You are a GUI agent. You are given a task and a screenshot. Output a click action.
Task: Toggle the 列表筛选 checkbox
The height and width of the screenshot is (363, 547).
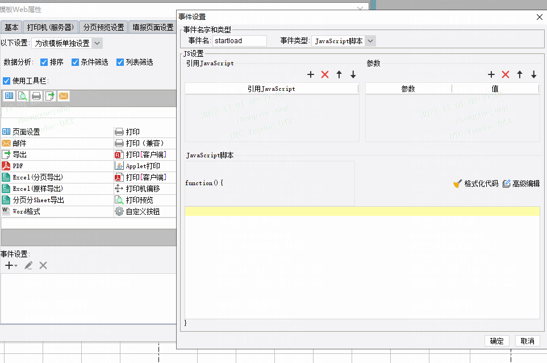(120, 62)
